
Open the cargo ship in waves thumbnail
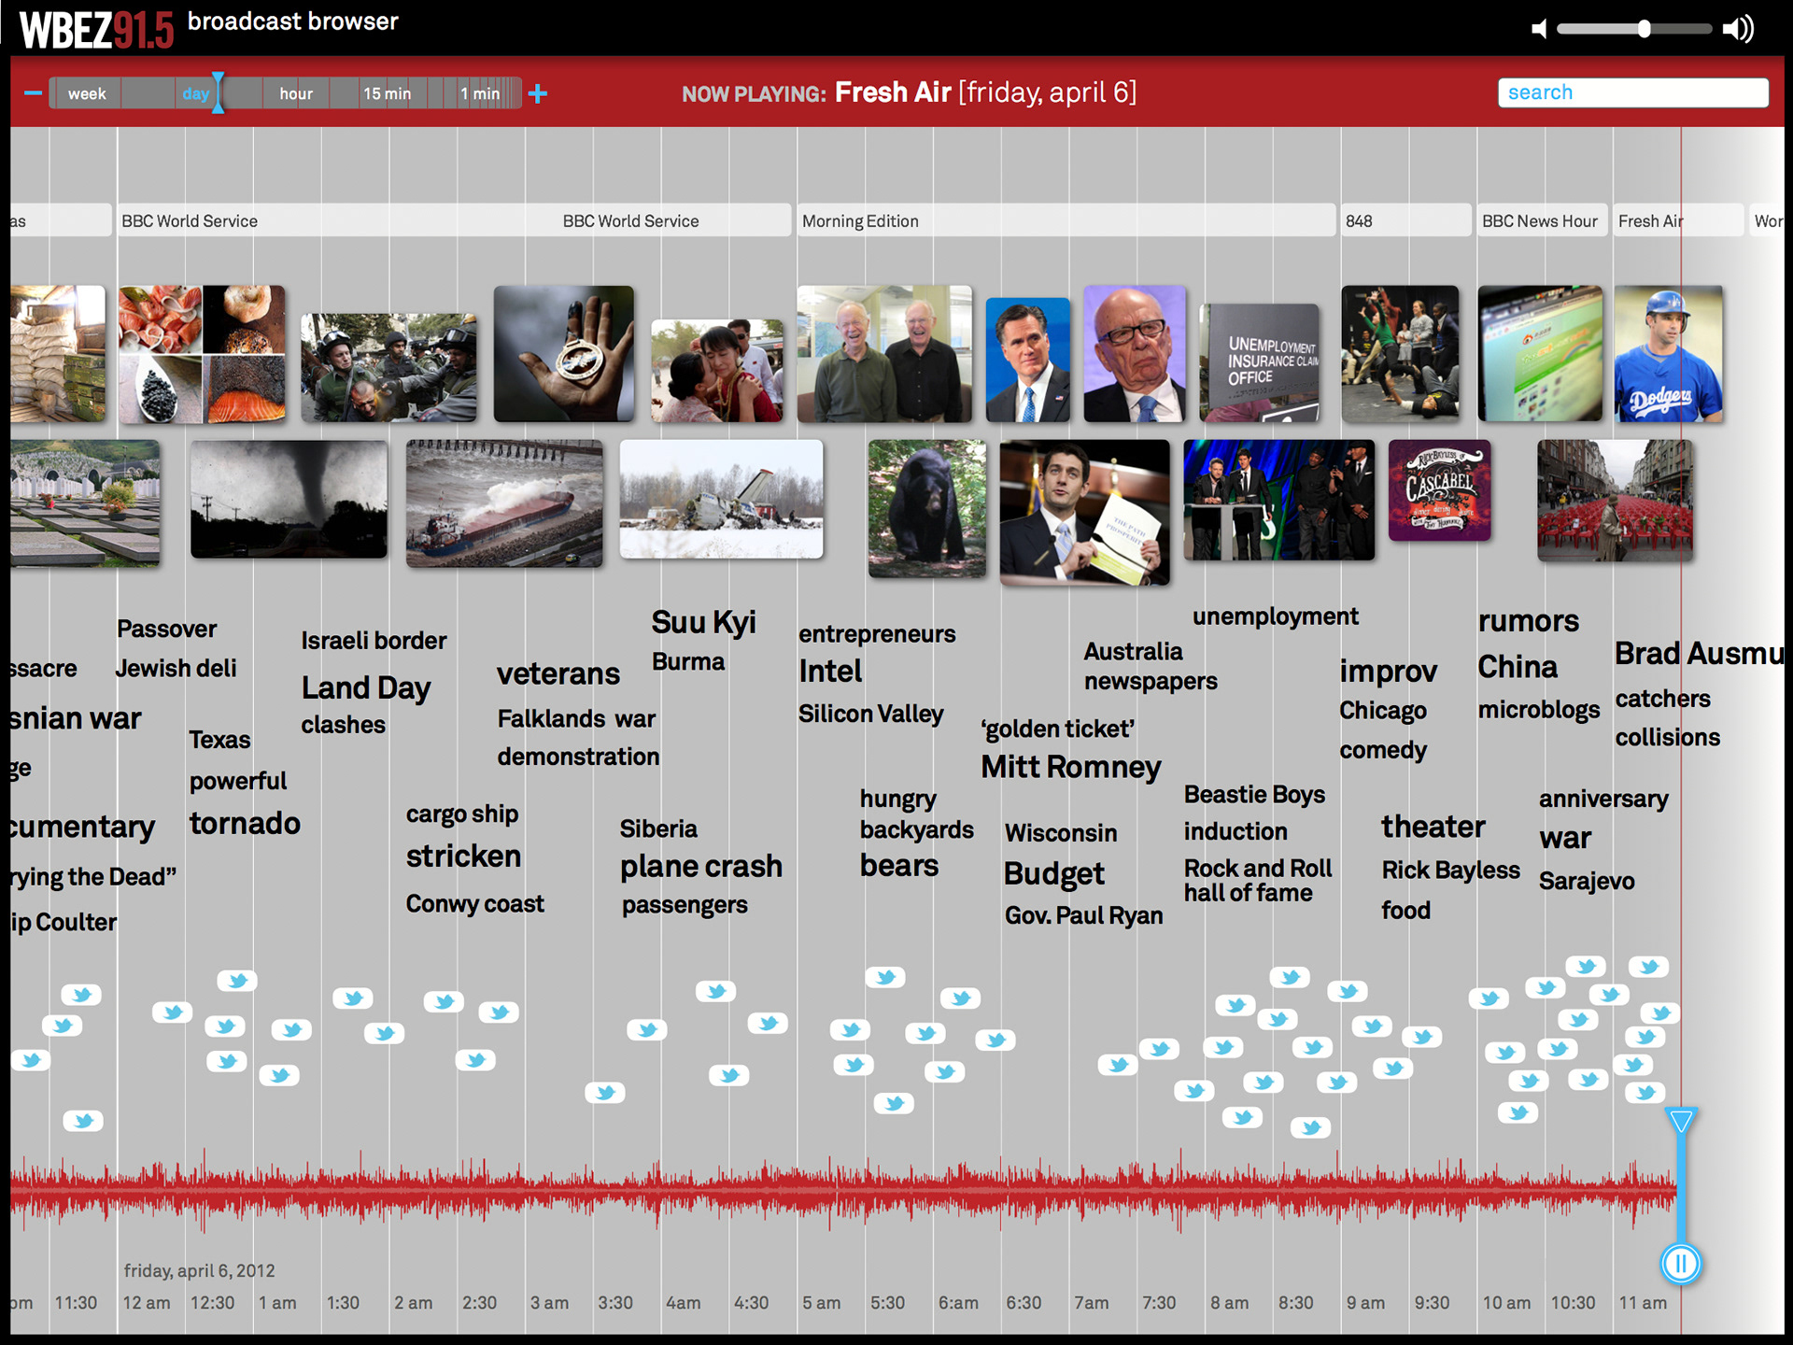click(505, 503)
